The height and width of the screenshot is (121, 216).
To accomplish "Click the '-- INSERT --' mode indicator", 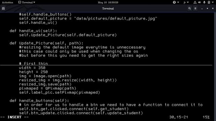I will pyautogui.click(x=15, y=117).
